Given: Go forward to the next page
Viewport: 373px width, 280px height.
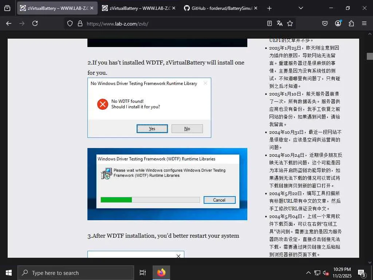Looking at the screenshot, I should tap(22, 23).
